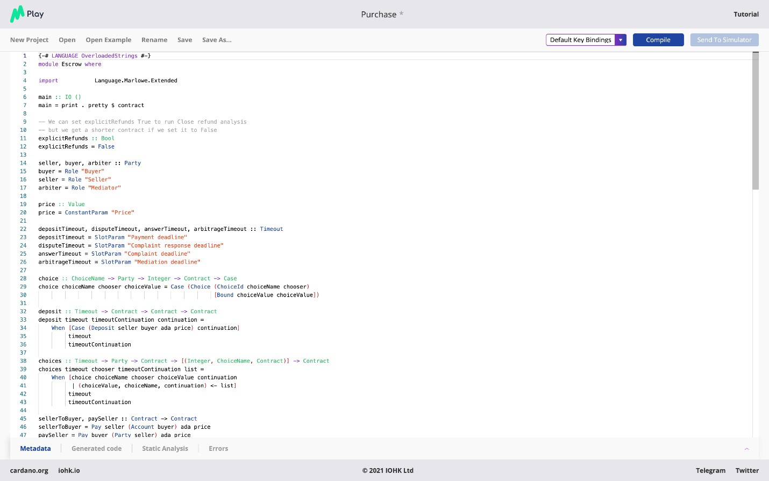Click 'Bound choiceValue choiceValue' on line 30

265,295
